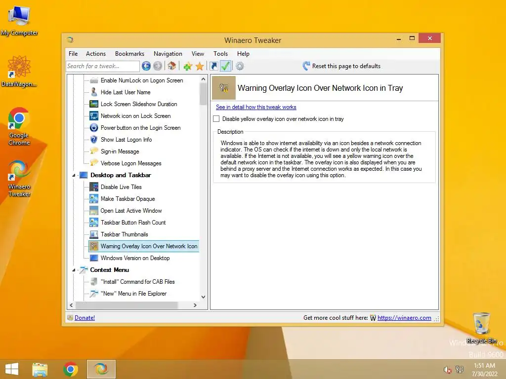
Task: Select the Sign-in Message tweak
Action: [120, 152]
